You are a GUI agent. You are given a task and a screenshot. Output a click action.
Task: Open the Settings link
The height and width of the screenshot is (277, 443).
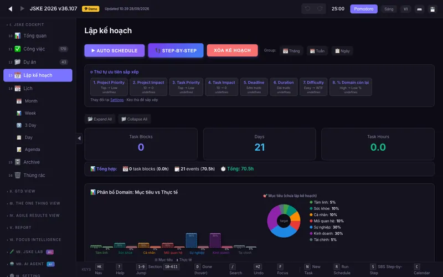[117, 100]
